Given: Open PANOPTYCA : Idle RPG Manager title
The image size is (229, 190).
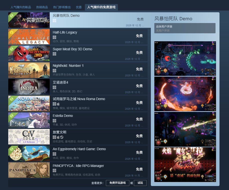Looking at the screenshot, I should [x=78, y=166].
